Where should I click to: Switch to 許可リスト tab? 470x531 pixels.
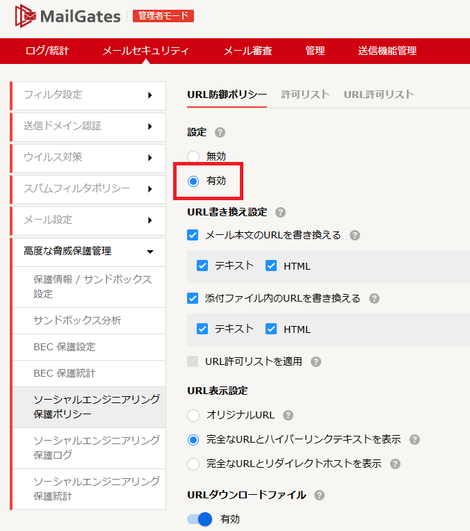(305, 95)
